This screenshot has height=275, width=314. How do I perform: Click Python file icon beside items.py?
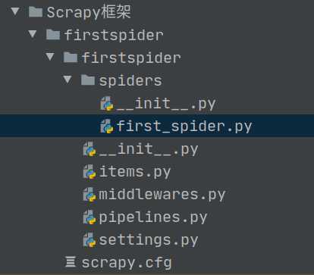(x=89, y=172)
